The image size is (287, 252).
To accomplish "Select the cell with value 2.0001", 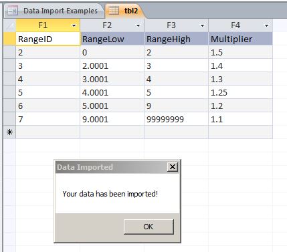I will (x=112, y=66).
